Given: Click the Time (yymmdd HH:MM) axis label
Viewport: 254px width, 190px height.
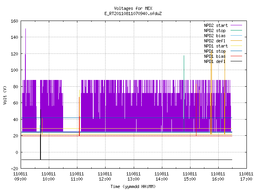Looking at the screenshot, I should 133,186.
